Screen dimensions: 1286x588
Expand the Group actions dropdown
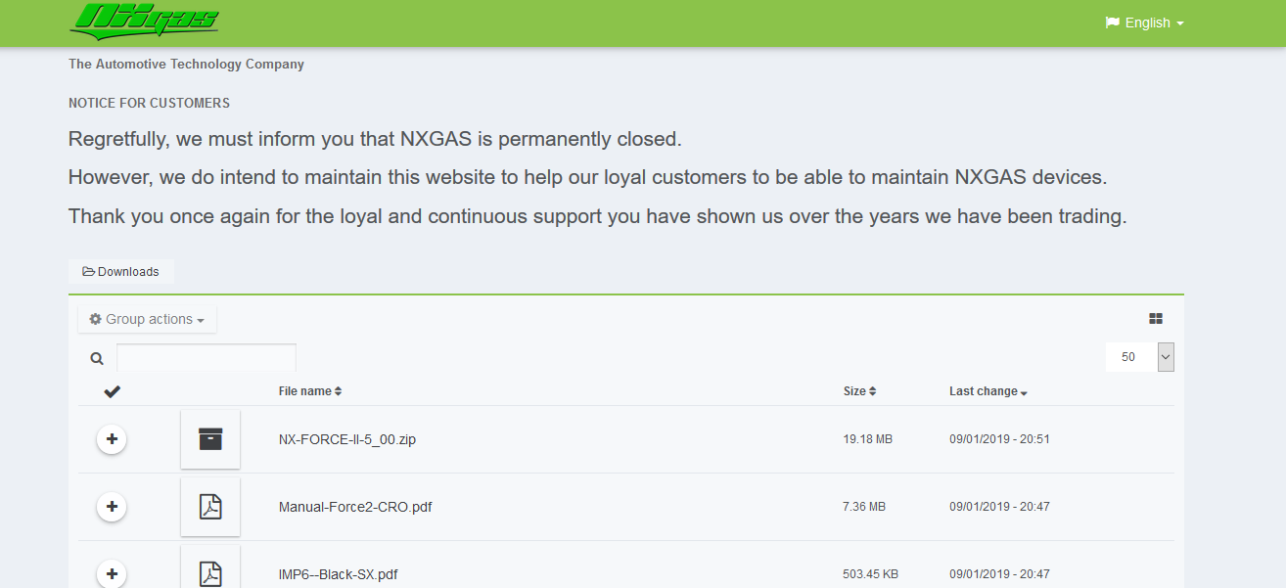147,319
